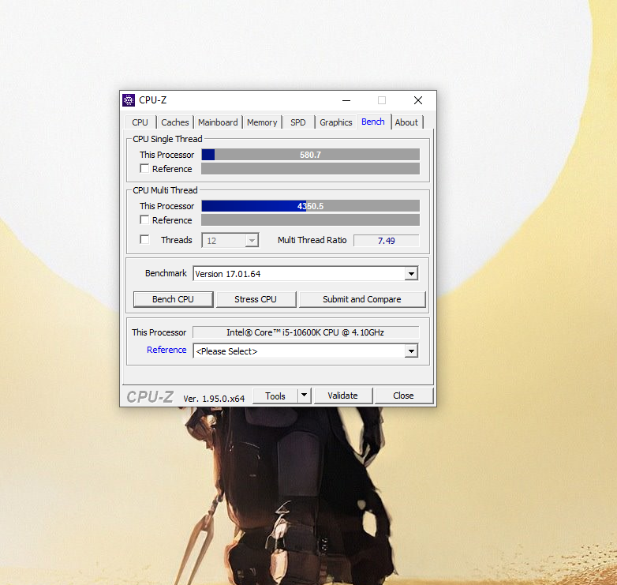The width and height of the screenshot is (617, 585).
Task: Click the Stress CPU button
Action: coord(256,299)
